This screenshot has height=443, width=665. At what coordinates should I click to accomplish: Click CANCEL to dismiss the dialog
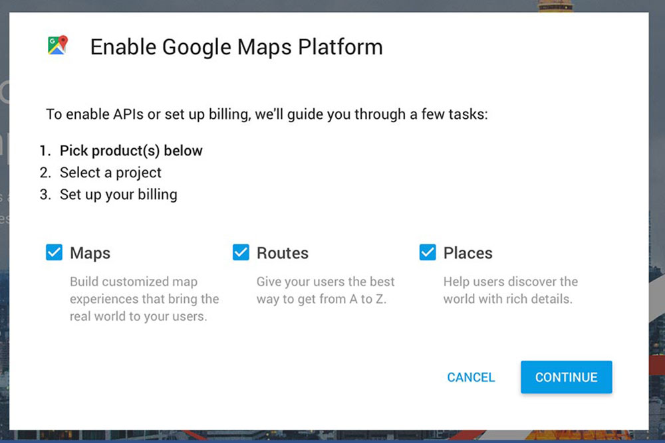(471, 377)
